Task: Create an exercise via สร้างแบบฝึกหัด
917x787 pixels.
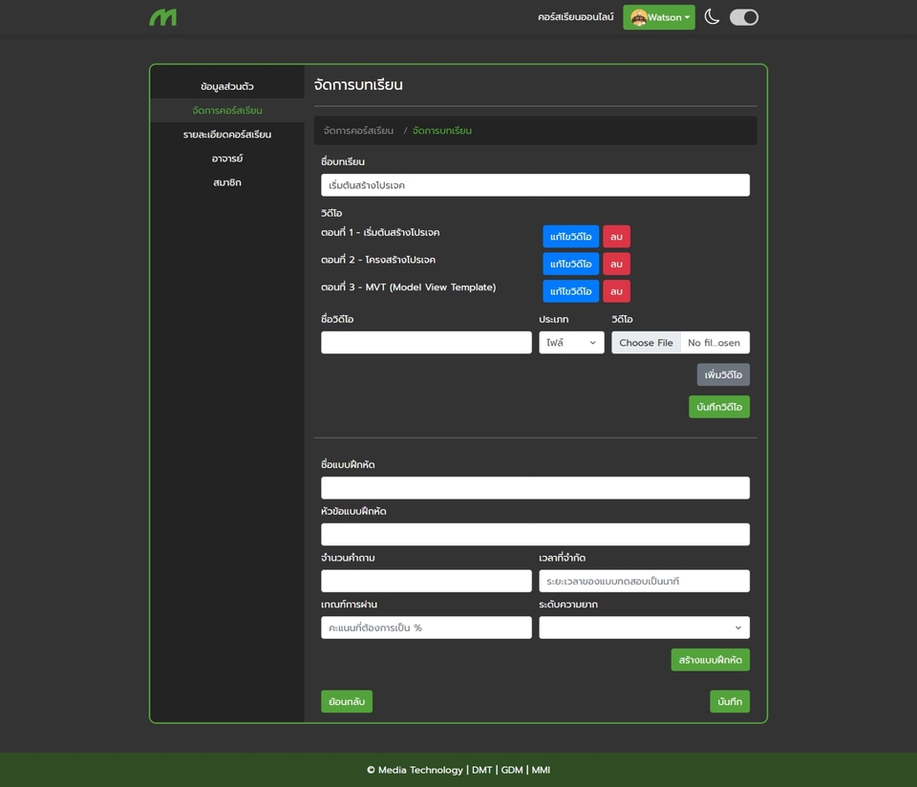Action: [x=710, y=659]
